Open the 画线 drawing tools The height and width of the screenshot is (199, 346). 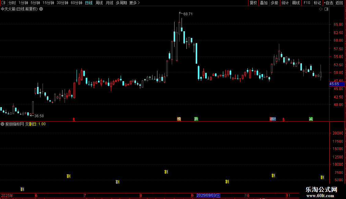[296, 3]
